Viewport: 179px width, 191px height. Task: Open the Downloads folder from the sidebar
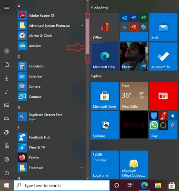pyautogui.click(x=7, y=78)
